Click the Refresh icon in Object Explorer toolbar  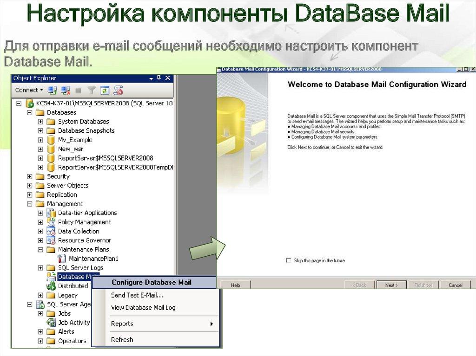click(105, 90)
